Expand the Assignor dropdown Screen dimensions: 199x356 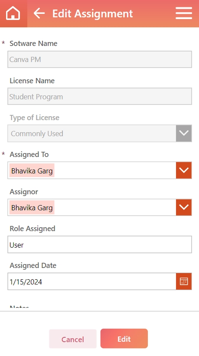[x=184, y=207]
